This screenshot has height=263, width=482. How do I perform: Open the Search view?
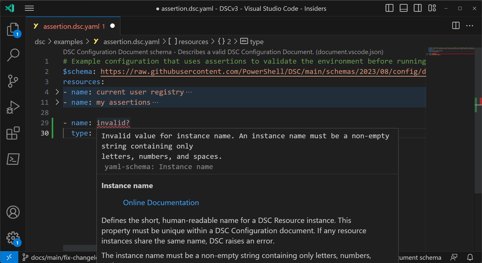click(13, 55)
